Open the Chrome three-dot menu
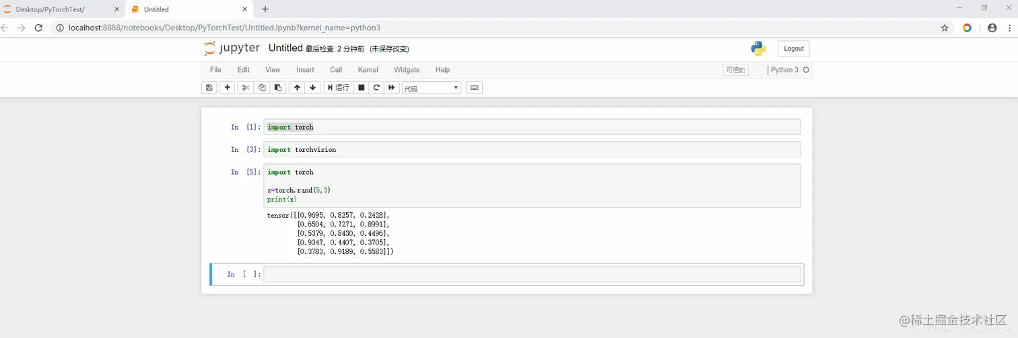Screen dimensions: 1018x338 1010,28
